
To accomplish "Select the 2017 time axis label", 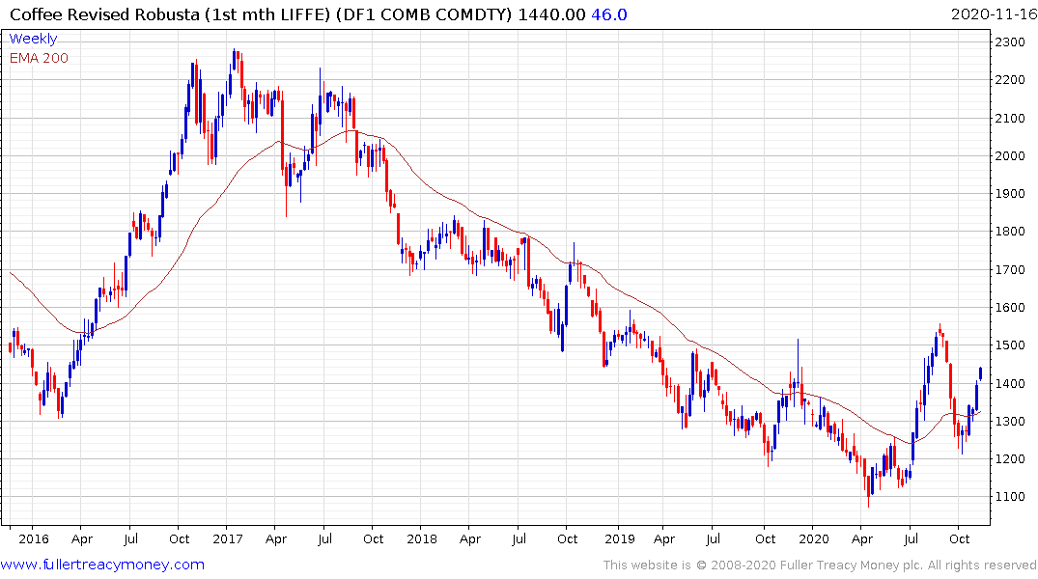I will pyautogui.click(x=228, y=539).
